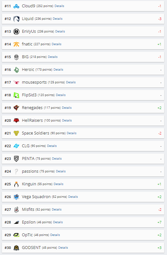Show Details for mousesports
The image size is (167, 255).
click(x=71, y=82)
